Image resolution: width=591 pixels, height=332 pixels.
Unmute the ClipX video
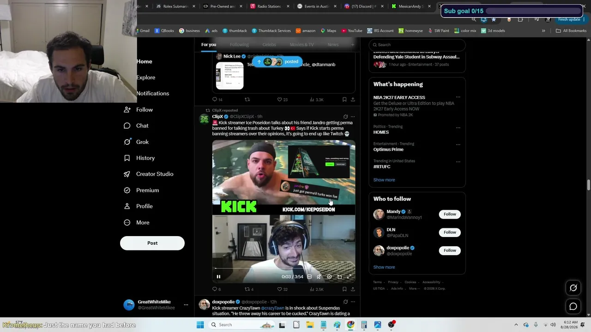pyautogui.click(x=319, y=277)
